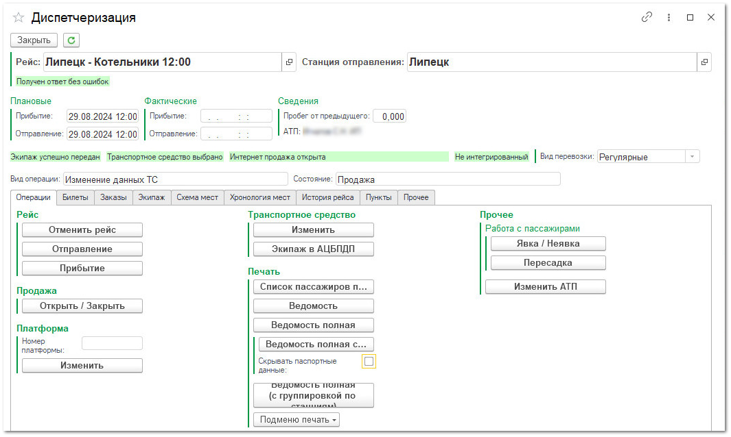This screenshot has width=731, height=437.
Task: Open the Схема мест tab
Action: click(x=197, y=197)
